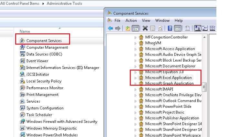Click the Forward arrow in Component Services toolbar
Image resolution: width=227 pixels, height=137 pixels.
(x=118, y=28)
